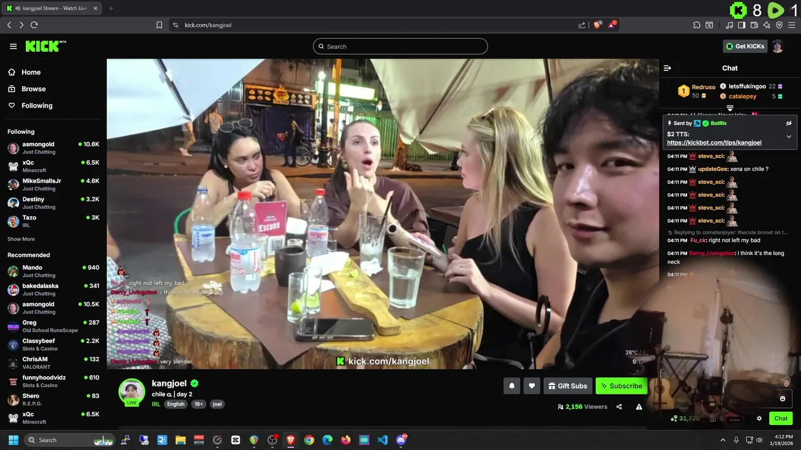Viewport: 801px width, 450px height.
Task: Open Shero R.E.P.O. channel
Action: point(53,399)
